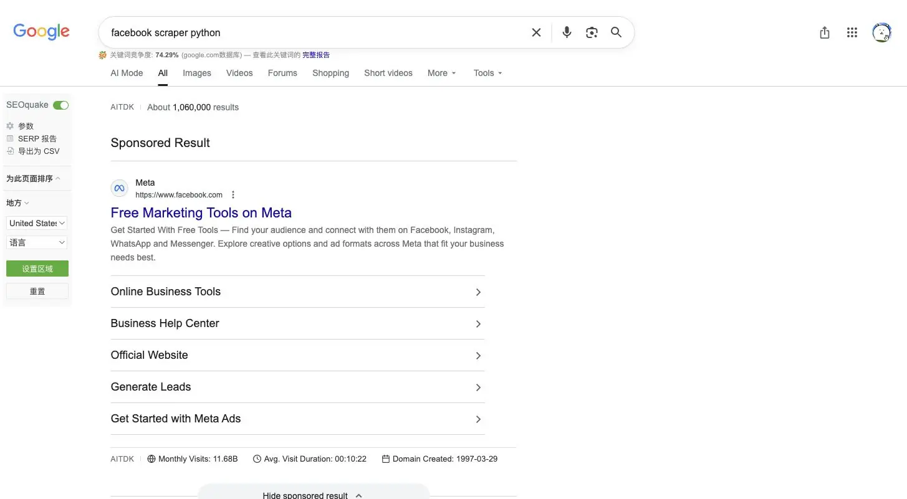Open Free Marketing Tools on Meta link

point(201,212)
